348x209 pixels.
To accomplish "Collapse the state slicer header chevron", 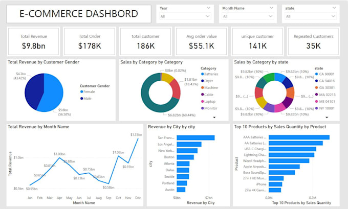I will tap(334, 8).
